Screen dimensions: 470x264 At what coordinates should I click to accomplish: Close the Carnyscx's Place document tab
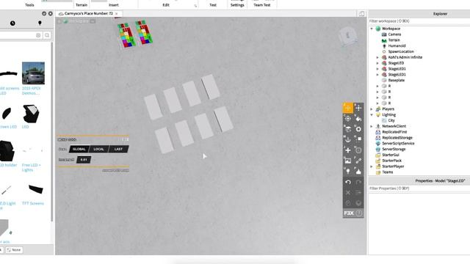coord(117,14)
